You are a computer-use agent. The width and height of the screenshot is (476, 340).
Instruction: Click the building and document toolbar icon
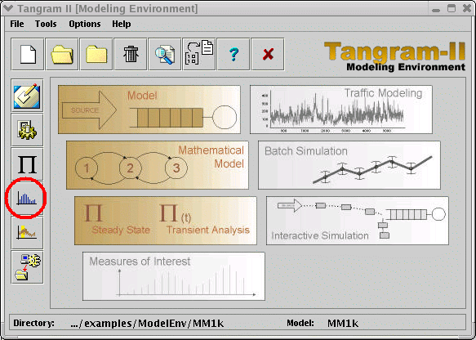click(x=199, y=55)
